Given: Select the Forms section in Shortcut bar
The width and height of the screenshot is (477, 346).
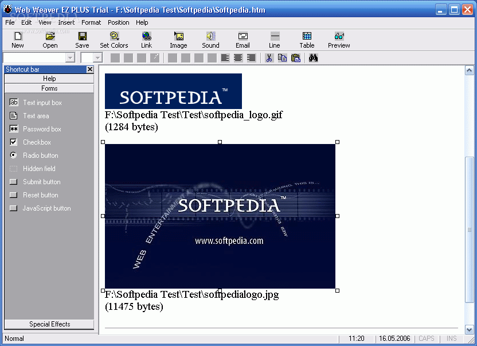Looking at the screenshot, I should (49, 88).
